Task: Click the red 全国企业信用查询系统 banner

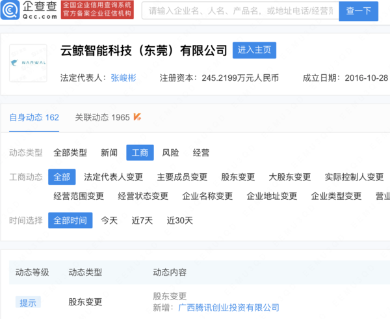Action: pos(97,10)
